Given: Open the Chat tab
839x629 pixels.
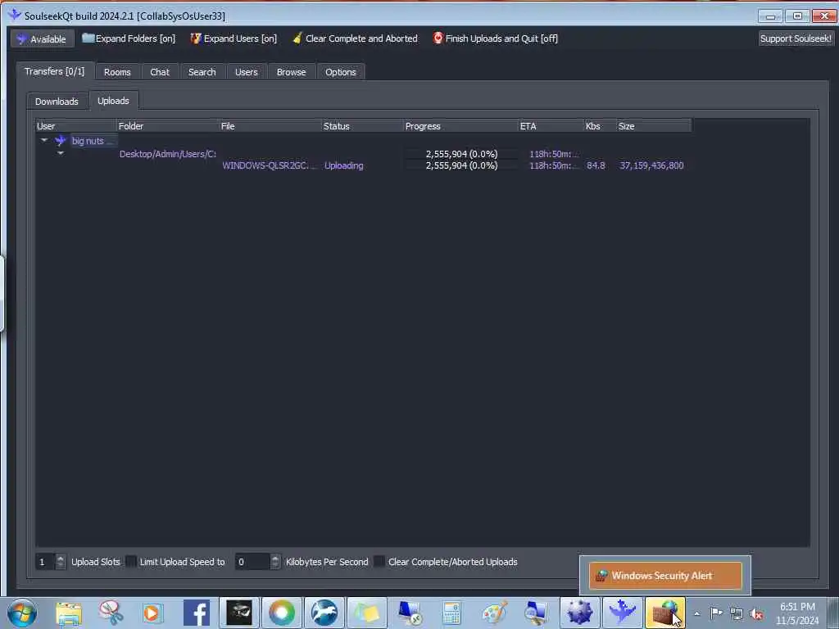Looking at the screenshot, I should tap(160, 72).
